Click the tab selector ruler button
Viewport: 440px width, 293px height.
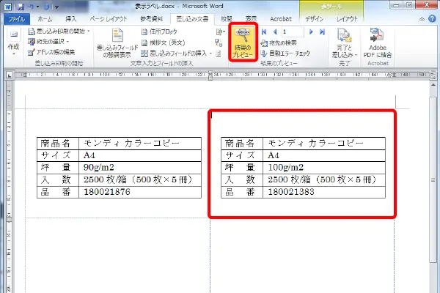[10, 75]
